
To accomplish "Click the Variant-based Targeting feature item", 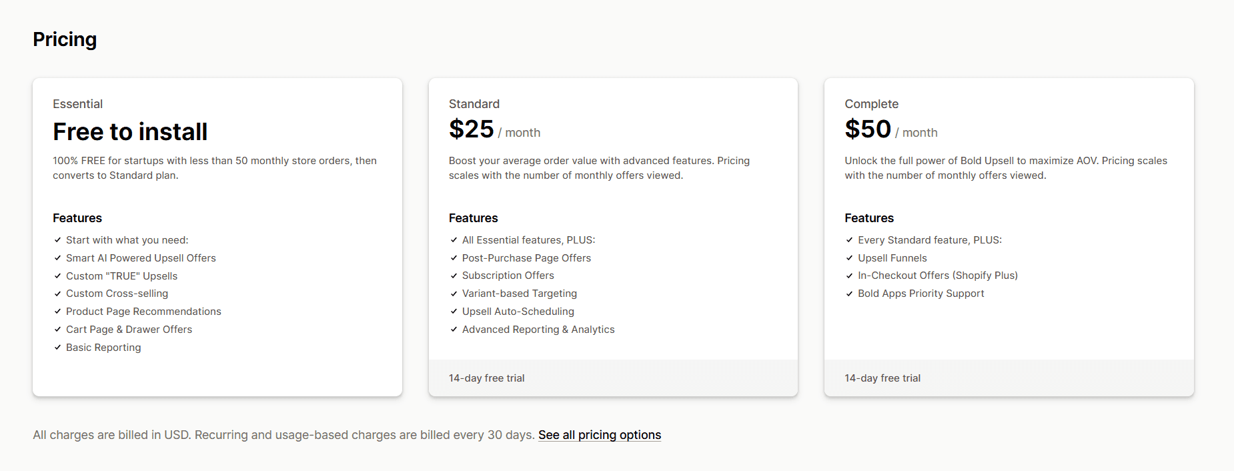I will tap(519, 293).
